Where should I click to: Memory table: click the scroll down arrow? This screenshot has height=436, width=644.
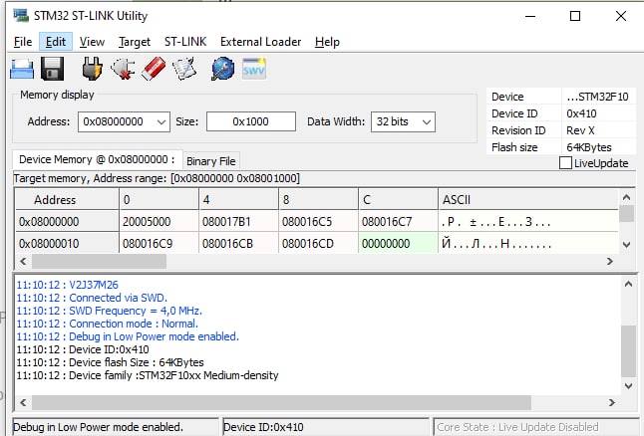coord(626,245)
